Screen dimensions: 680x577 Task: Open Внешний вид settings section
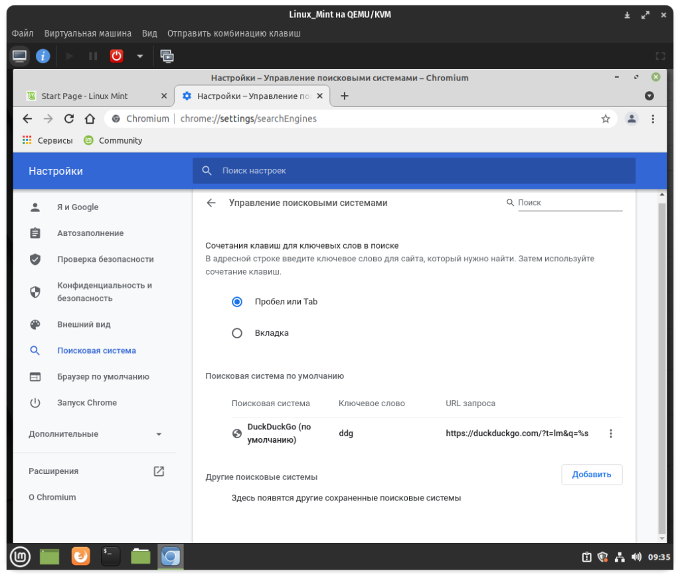click(x=84, y=324)
